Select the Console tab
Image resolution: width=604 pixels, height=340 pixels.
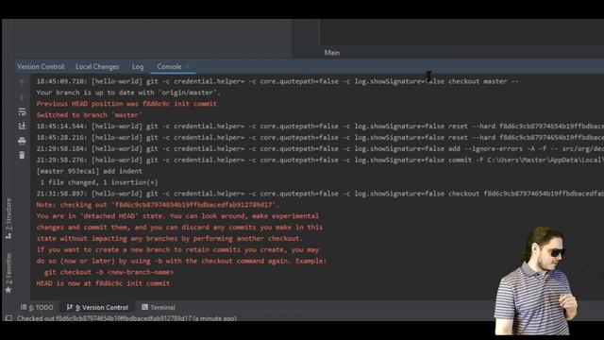tap(169, 67)
